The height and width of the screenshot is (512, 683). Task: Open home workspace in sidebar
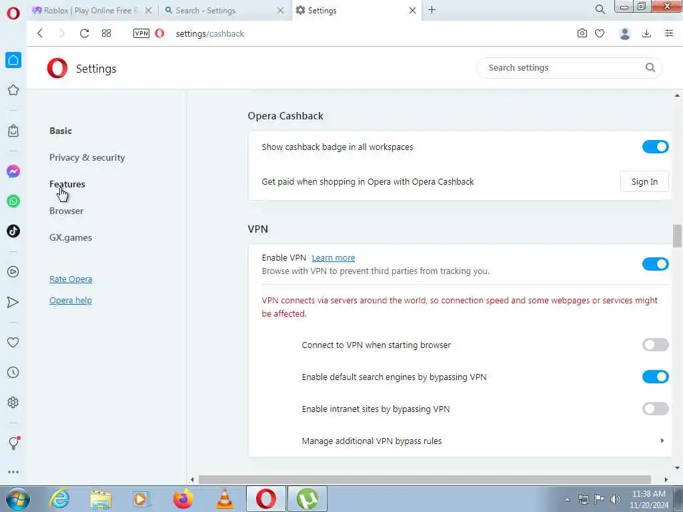[x=13, y=59]
